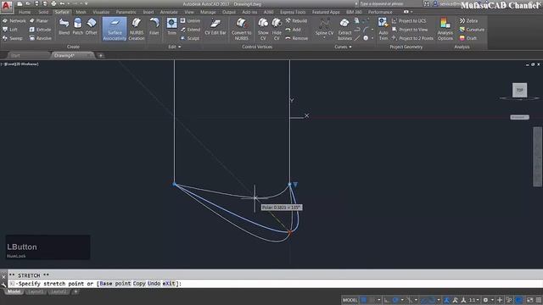Viewport: 543px width, 305px height.
Task: Add a new drawing tab with plus
Action: coord(100,55)
